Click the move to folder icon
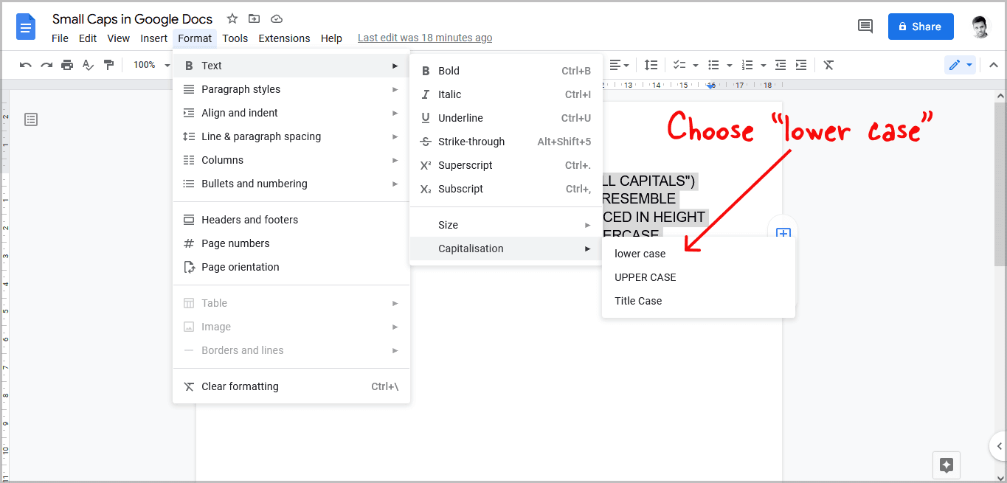Image resolution: width=1007 pixels, height=483 pixels. click(255, 19)
